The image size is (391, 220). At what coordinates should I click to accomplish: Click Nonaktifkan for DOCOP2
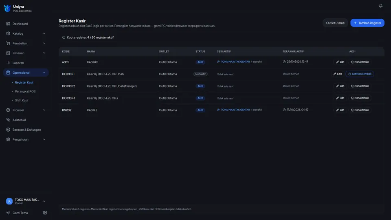click(x=360, y=86)
